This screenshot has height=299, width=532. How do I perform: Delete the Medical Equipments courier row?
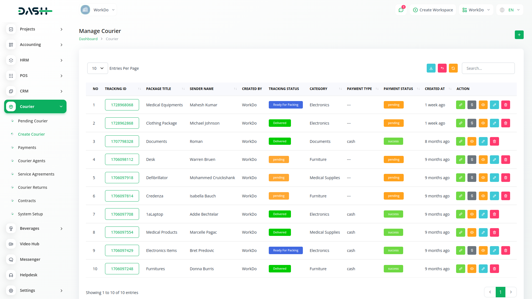click(x=505, y=105)
